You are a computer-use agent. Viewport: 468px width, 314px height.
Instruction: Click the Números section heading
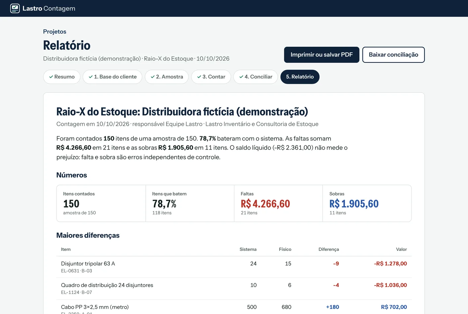72,175
